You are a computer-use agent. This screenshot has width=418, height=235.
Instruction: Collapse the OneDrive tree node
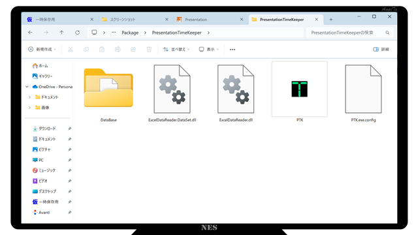(27, 87)
